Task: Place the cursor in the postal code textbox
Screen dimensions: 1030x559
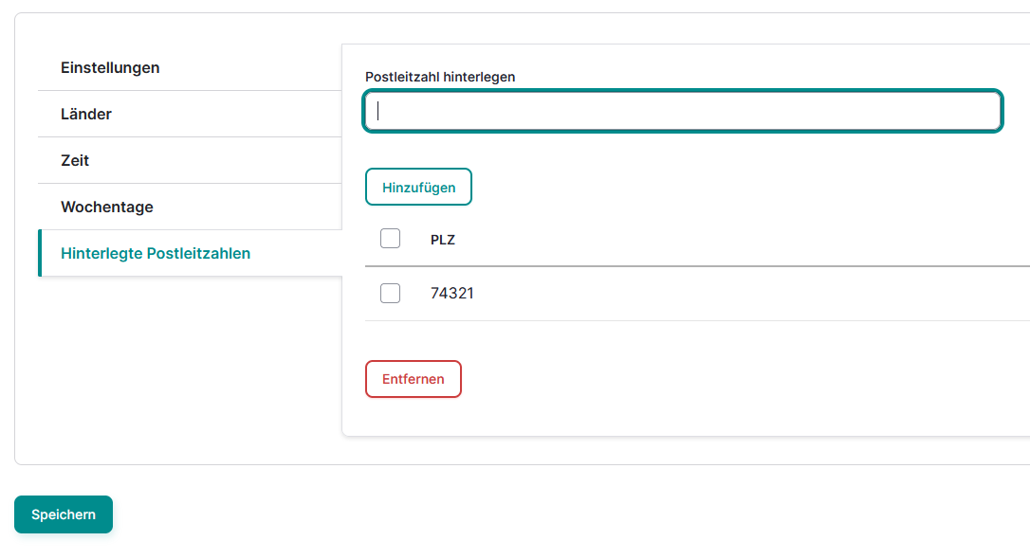Action: click(x=683, y=111)
